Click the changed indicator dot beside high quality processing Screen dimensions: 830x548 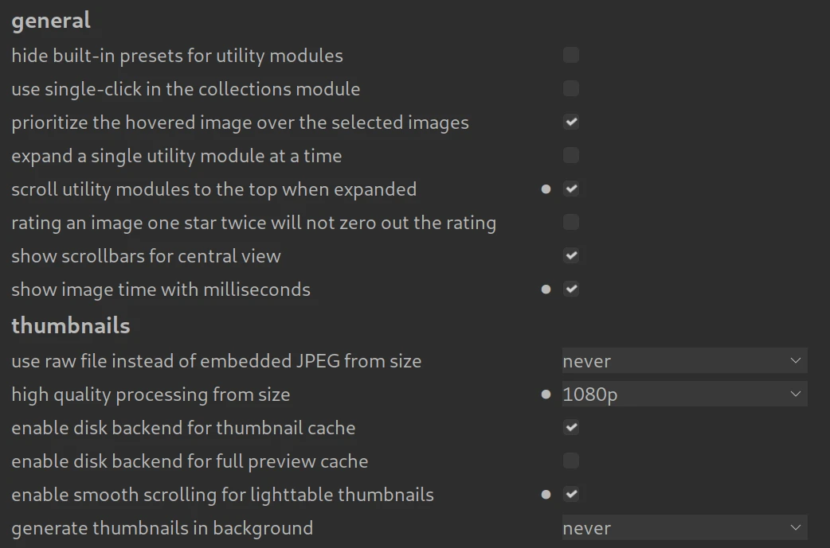[x=546, y=394]
